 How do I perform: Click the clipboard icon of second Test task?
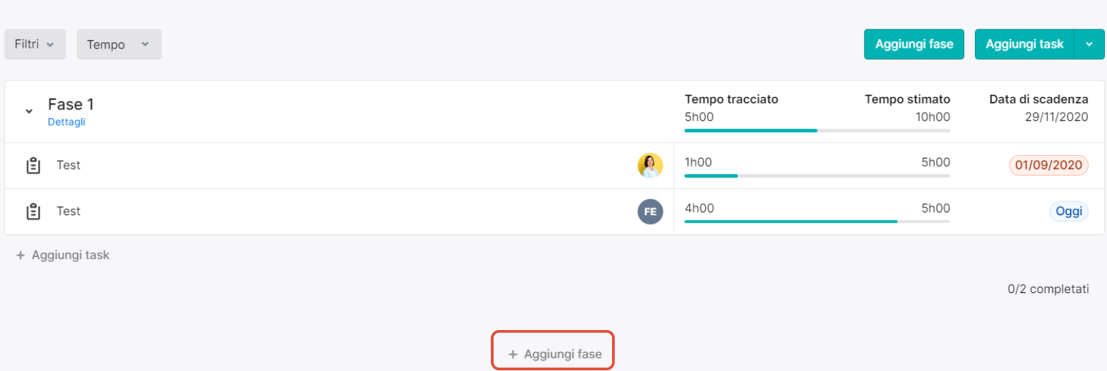pyautogui.click(x=33, y=212)
